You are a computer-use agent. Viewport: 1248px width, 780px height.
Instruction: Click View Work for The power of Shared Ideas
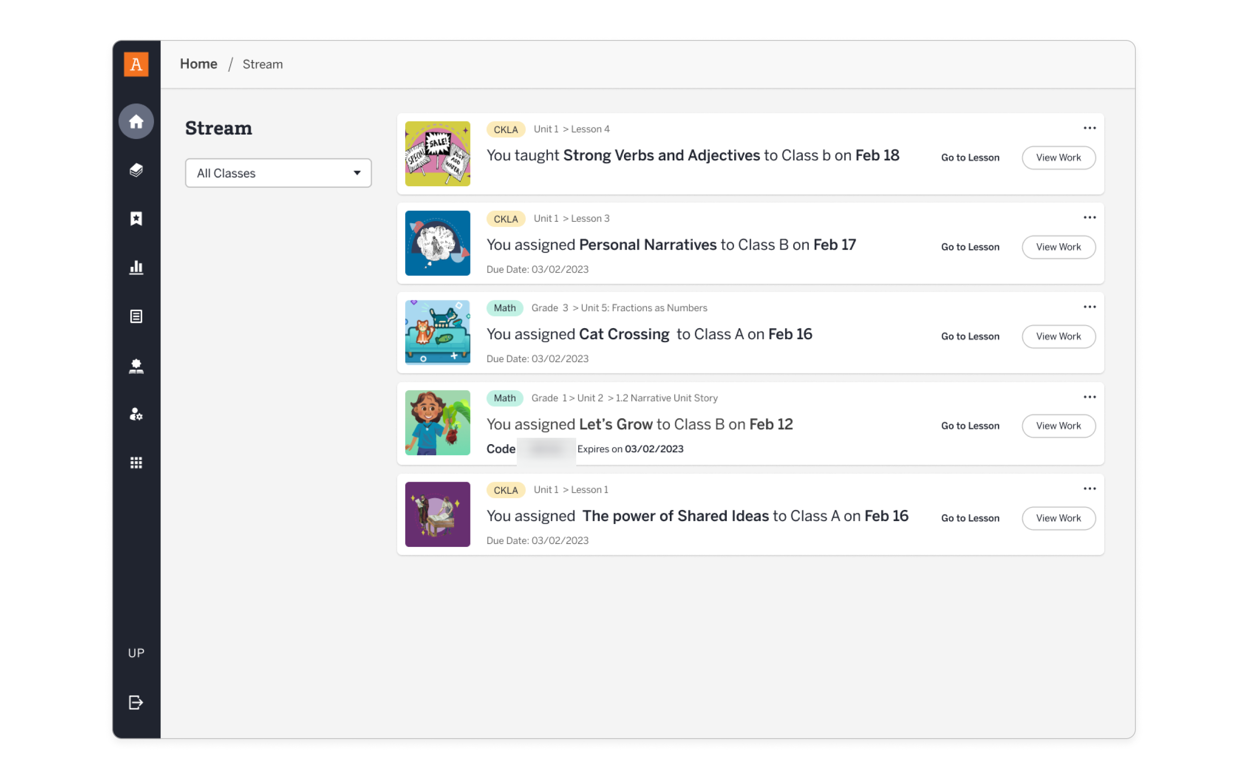tap(1058, 518)
